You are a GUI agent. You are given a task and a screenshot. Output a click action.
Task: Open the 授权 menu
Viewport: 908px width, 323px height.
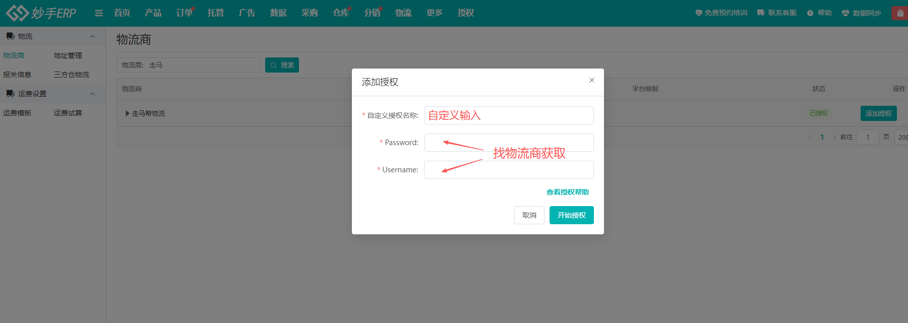[x=466, y=13]
